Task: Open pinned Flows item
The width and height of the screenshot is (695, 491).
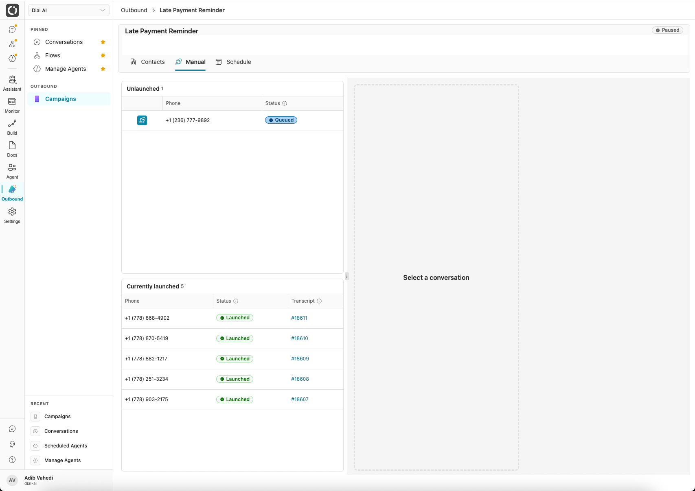Action: (53, 55)
